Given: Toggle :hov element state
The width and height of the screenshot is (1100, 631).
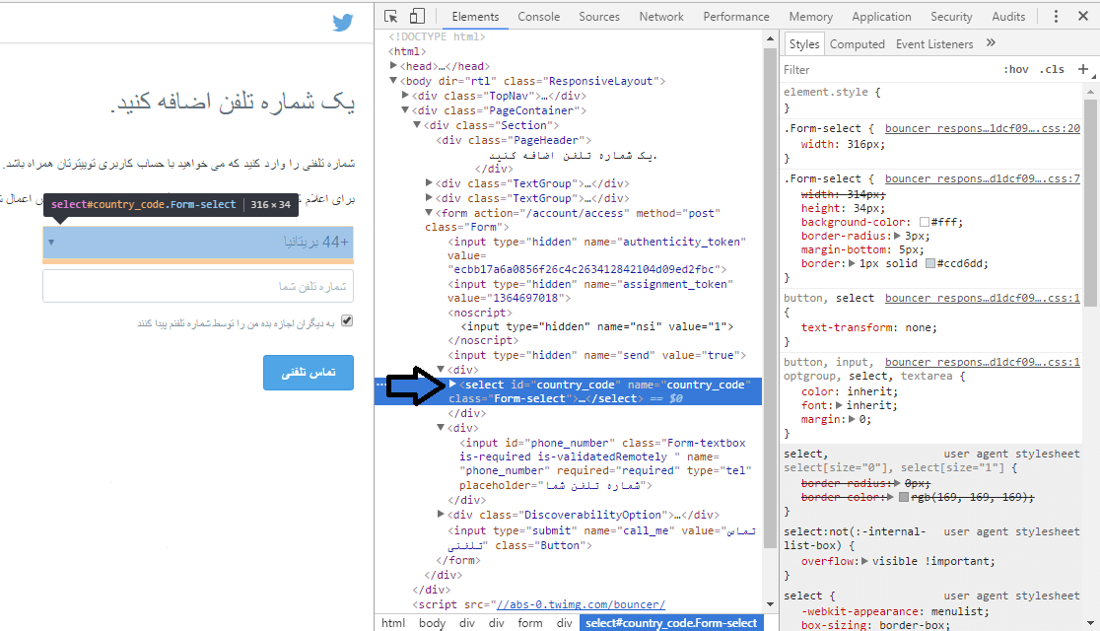Looking at the screenshot, I should click(1016, 69).
